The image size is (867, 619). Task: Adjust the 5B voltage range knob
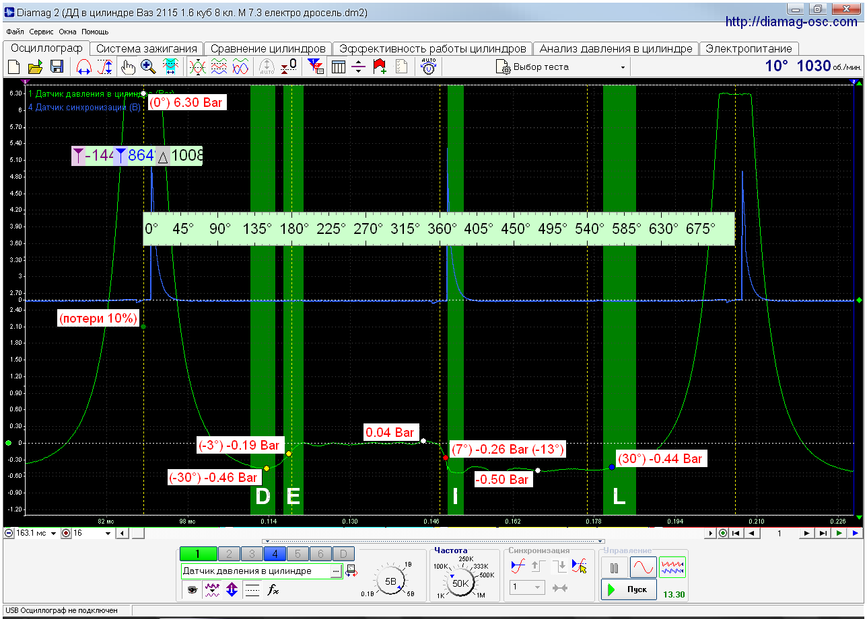click(390, 582)
